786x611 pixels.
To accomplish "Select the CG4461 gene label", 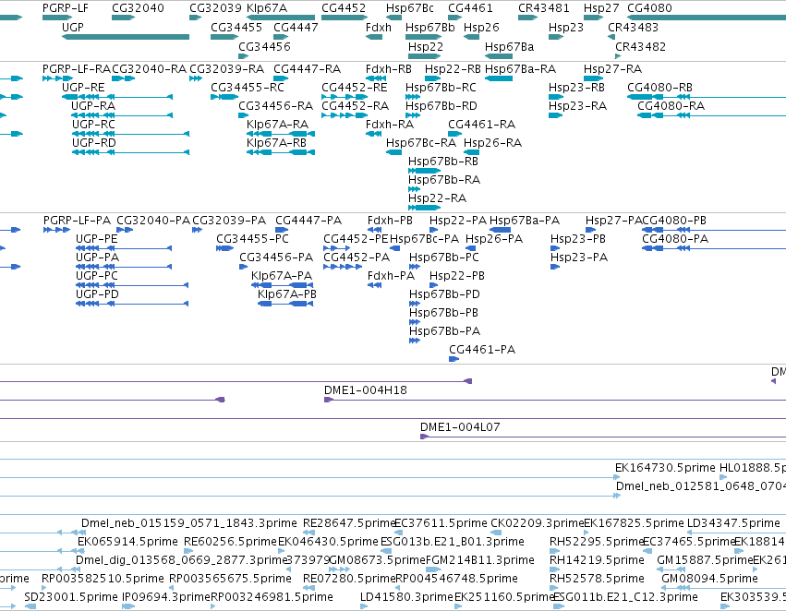I will click(470, 8).
